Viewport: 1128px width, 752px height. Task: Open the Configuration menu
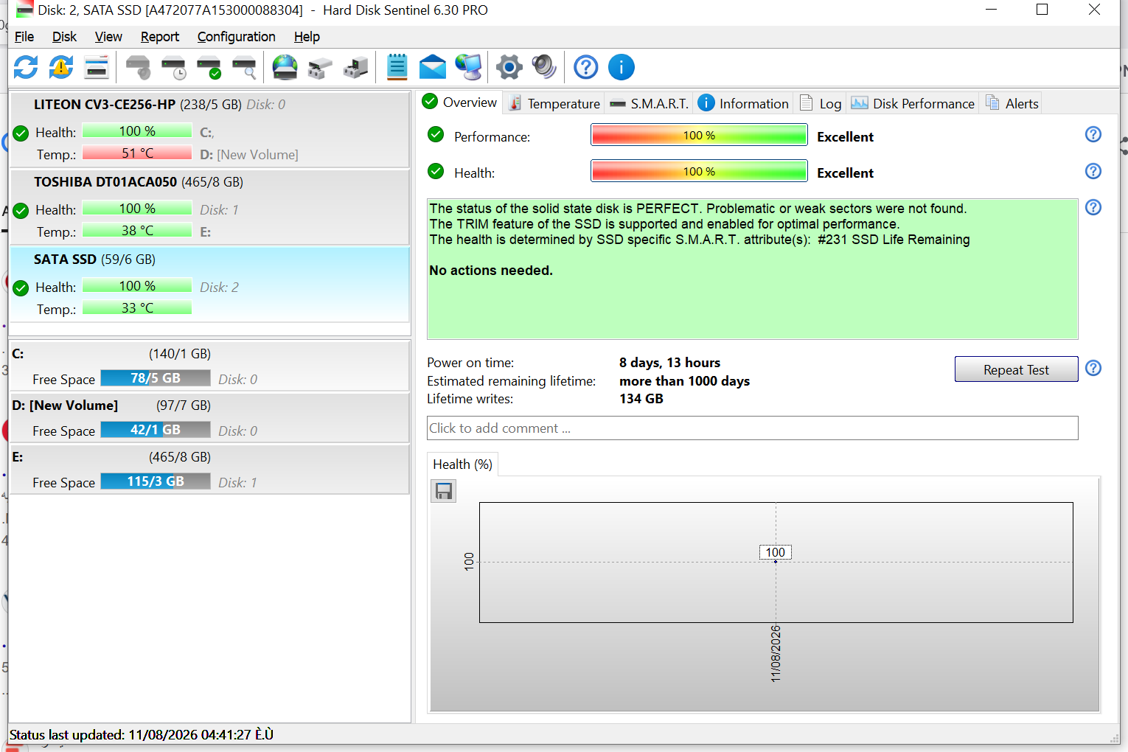(x=236, y=37)
